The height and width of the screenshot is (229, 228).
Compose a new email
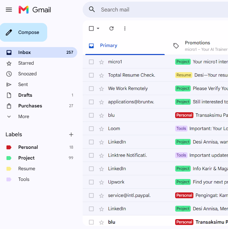tap(23, 32)
